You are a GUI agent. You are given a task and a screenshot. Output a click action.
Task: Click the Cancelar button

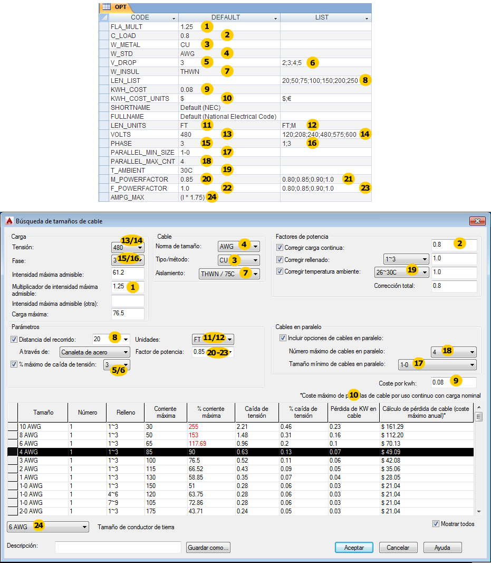(x=398, y=548)
